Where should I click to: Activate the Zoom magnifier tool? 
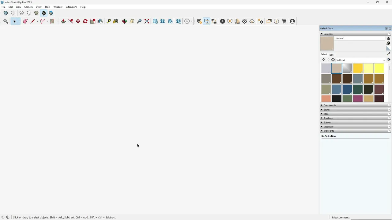(x=139, y=21)
